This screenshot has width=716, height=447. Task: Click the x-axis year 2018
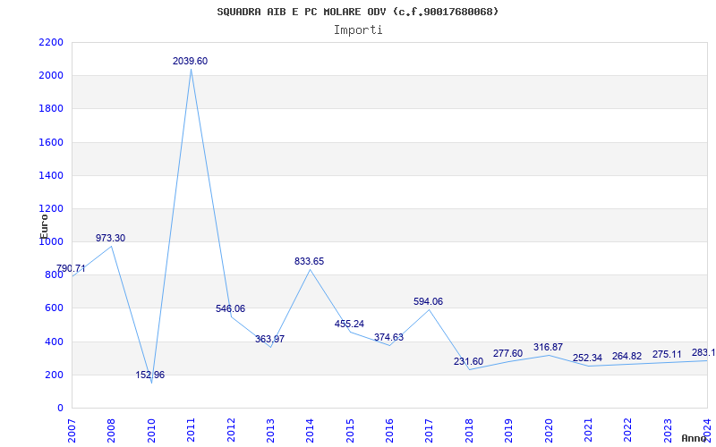[x=469, y=431]
